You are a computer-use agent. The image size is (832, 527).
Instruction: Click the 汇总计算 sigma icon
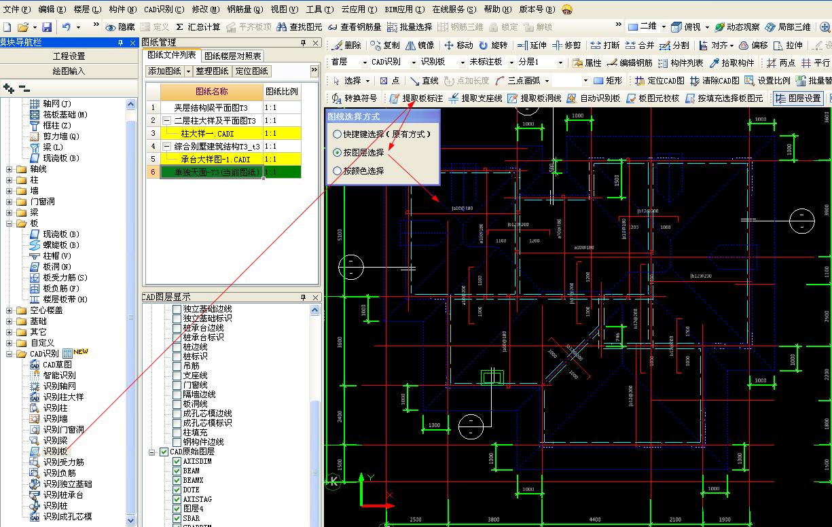pyautogui.click(x=179, y=27)
